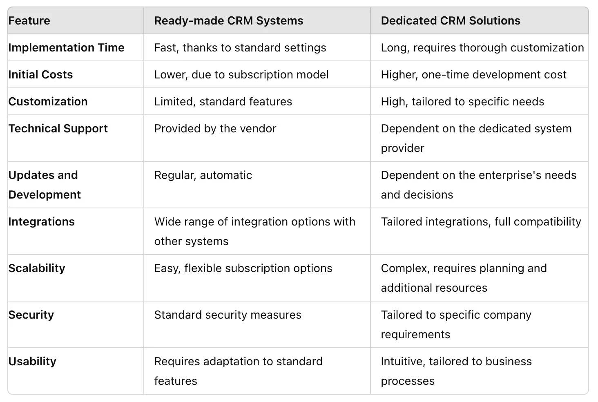
Task: Select the "Implementation Time" row label
Action: [x=66, y=48]
